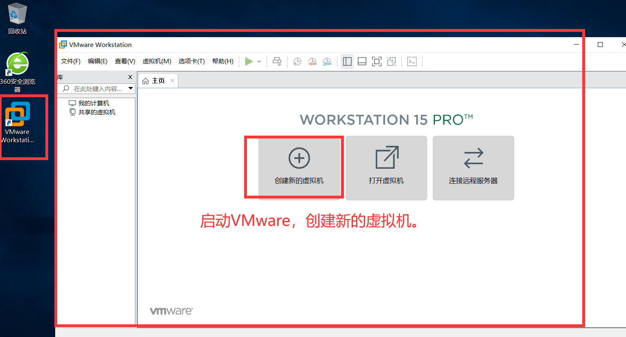This screenshot has height=337, width=626.
Task: Open the 回收站 recycle bin desktop icon
Action: [17, 19]
